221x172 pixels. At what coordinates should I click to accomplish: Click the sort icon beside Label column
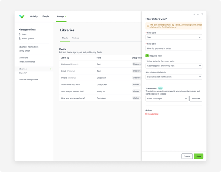coord(68,58)
